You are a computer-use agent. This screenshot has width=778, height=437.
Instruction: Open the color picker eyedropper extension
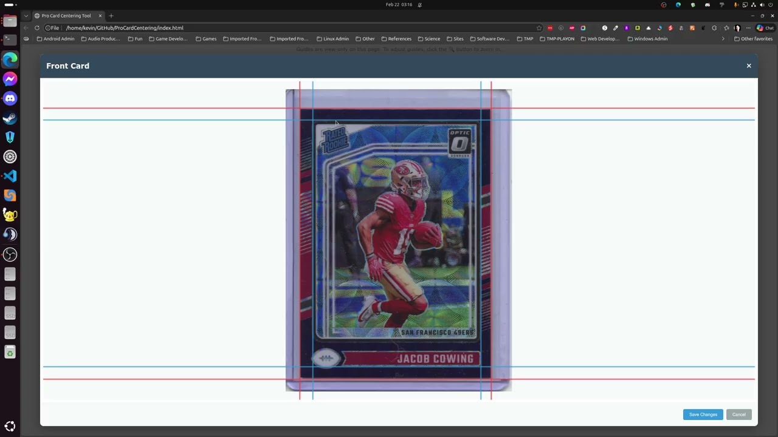click(616, 28)
